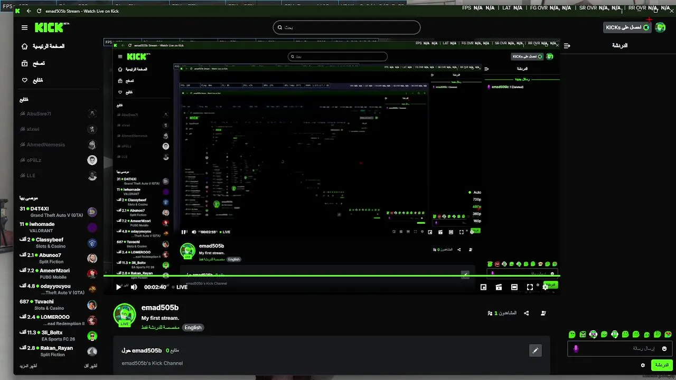Select 720p quality in nested stream
The image size is (676, 380).
tap(477, 199)
